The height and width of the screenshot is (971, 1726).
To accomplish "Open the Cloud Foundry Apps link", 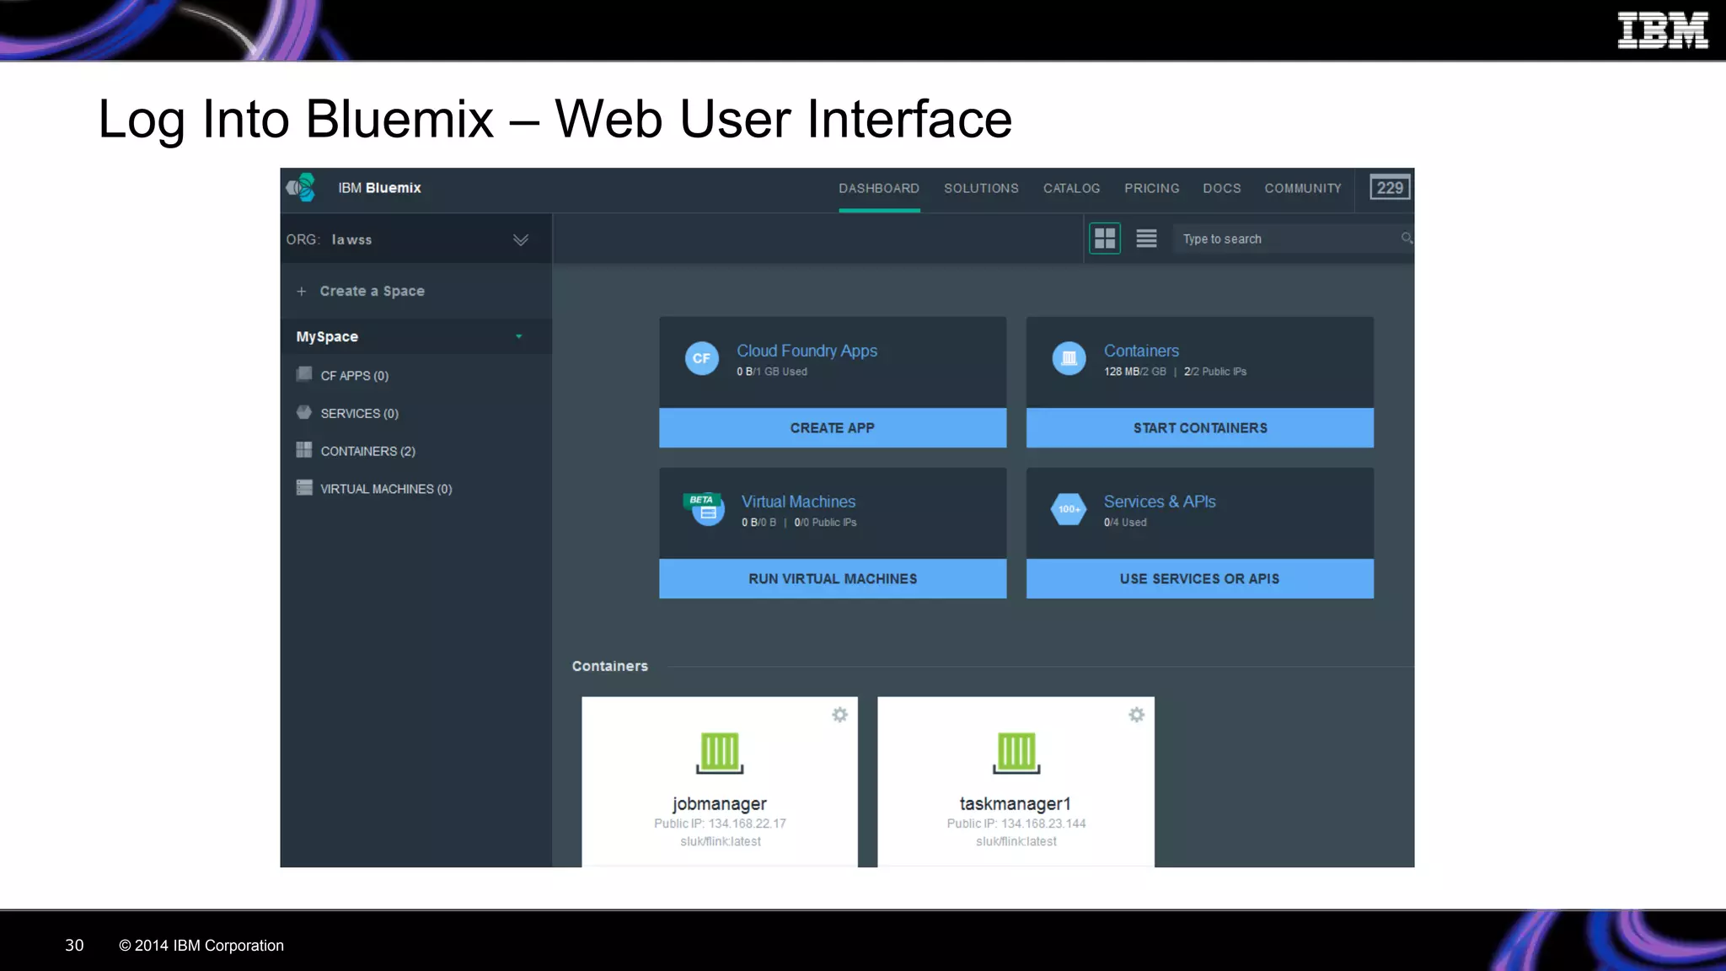I will (807, 351).
